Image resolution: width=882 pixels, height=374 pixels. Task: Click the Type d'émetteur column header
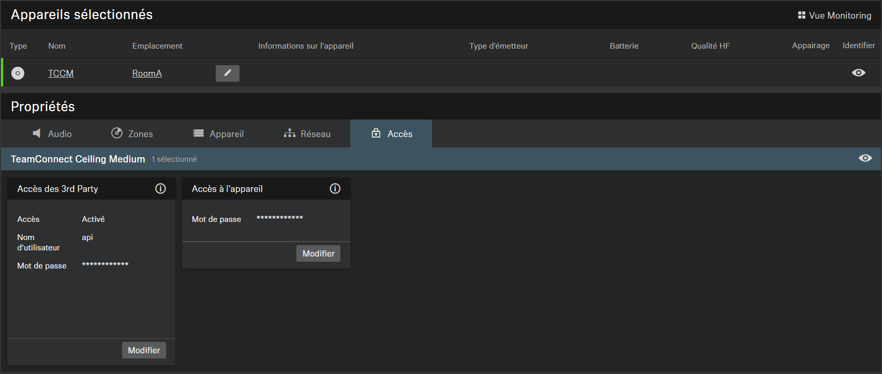tap(499, 46)
